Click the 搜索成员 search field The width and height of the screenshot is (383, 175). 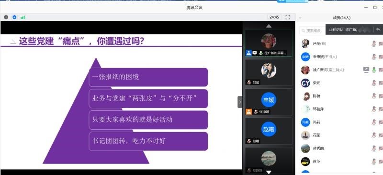(313, 31)
